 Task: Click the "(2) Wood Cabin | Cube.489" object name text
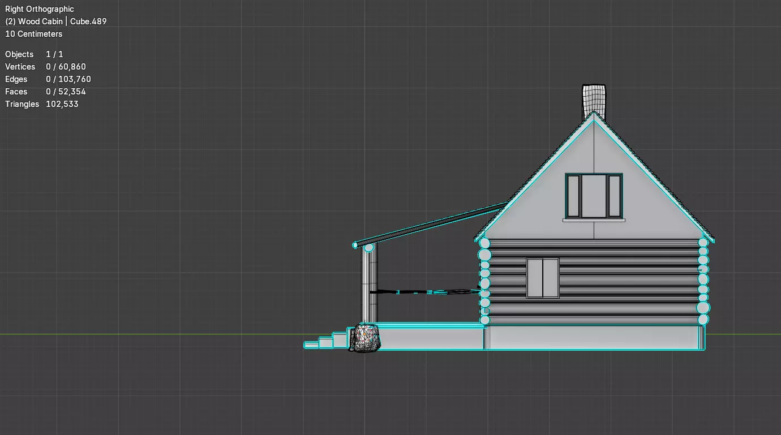point(56,21)
